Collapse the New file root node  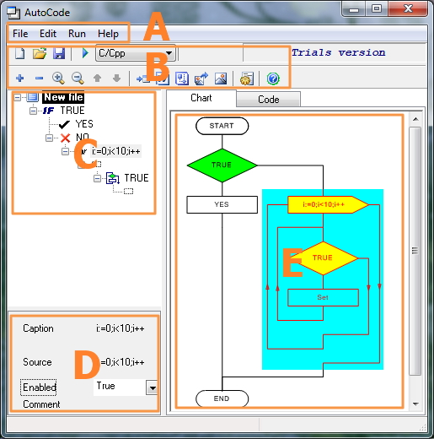(18, 98)
